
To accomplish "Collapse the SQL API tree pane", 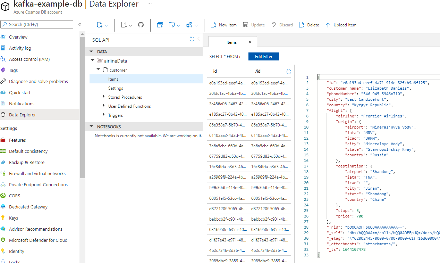I will pyautogui.click(x=198, y=39).
